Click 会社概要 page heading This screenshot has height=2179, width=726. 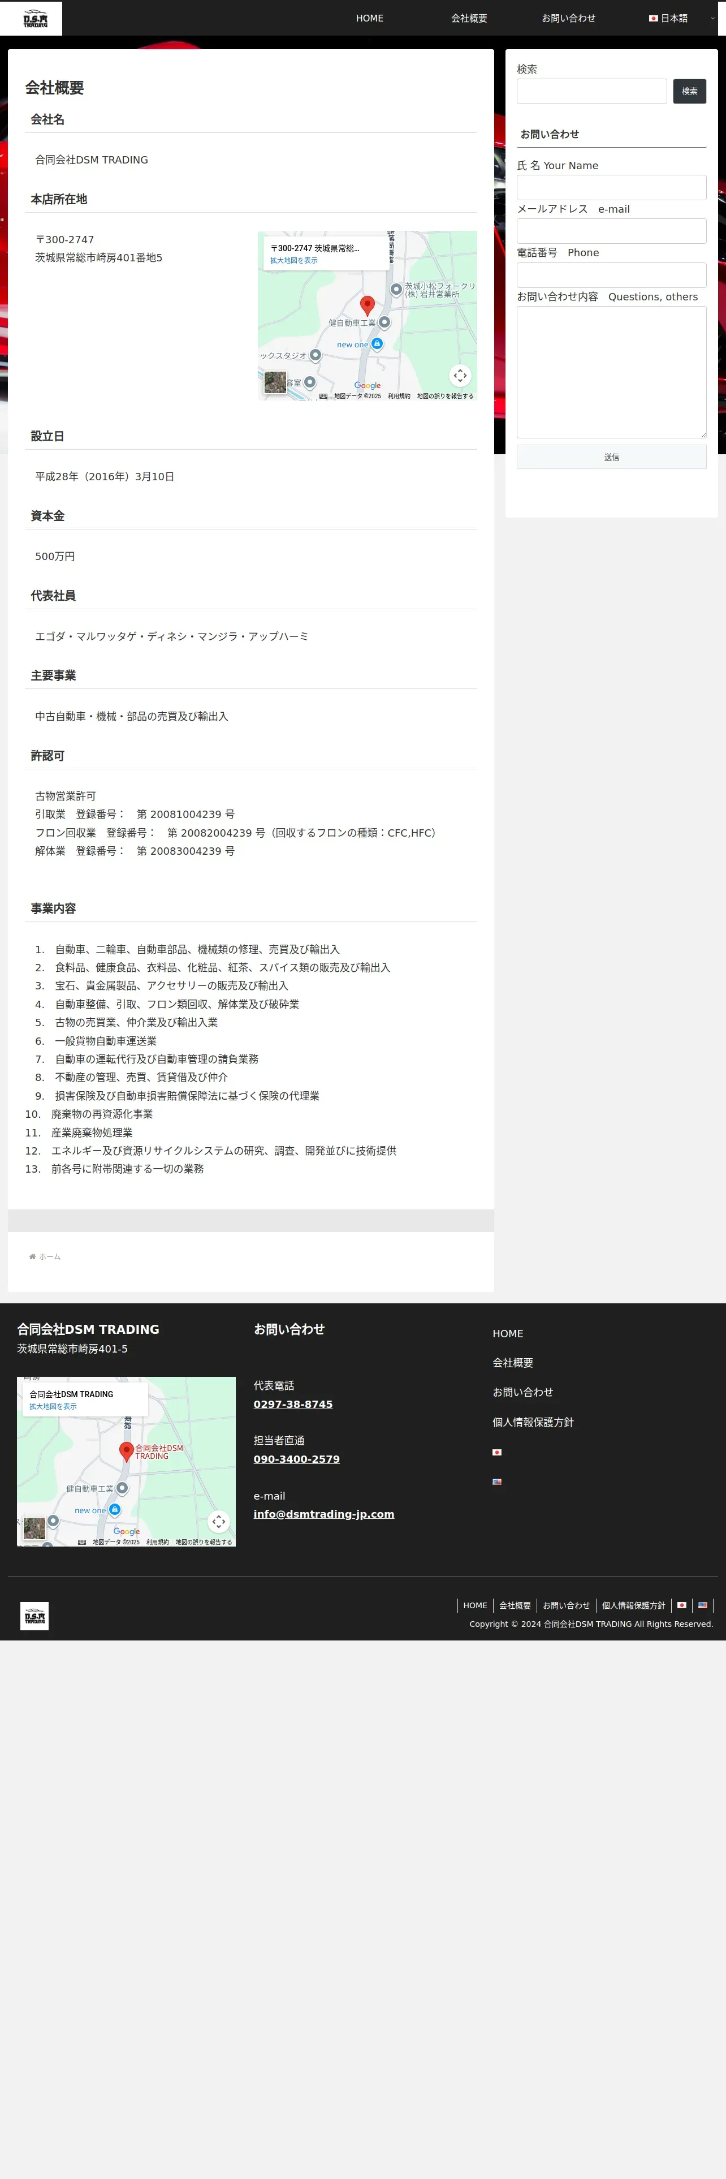point(54,88)
